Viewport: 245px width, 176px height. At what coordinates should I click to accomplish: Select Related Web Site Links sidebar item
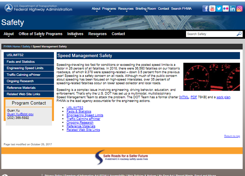pos(29,94)
